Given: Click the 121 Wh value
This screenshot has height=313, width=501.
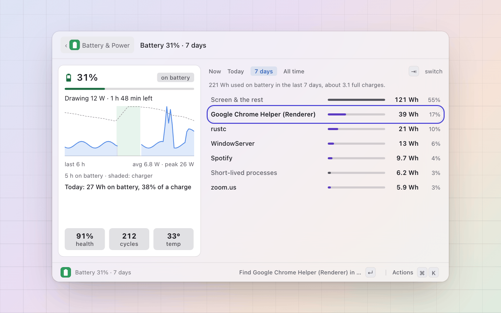Looking at the screenshot, I should coord(406,100).
